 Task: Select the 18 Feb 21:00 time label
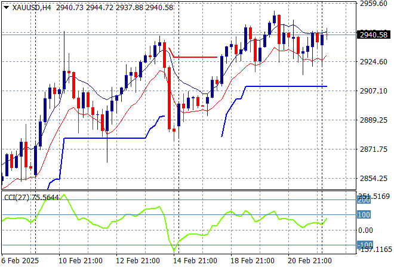(x=253, y=261)
